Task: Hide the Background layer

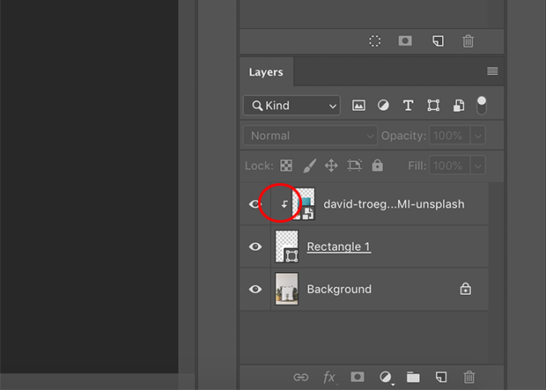Action: [255, 289]
